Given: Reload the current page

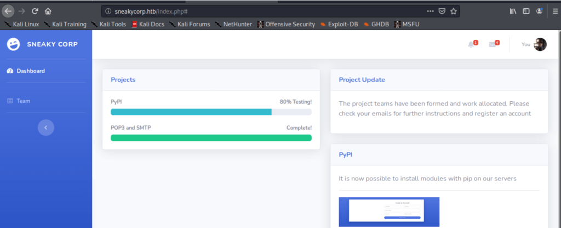Looking at the screenshot, I should coord(35,11).
